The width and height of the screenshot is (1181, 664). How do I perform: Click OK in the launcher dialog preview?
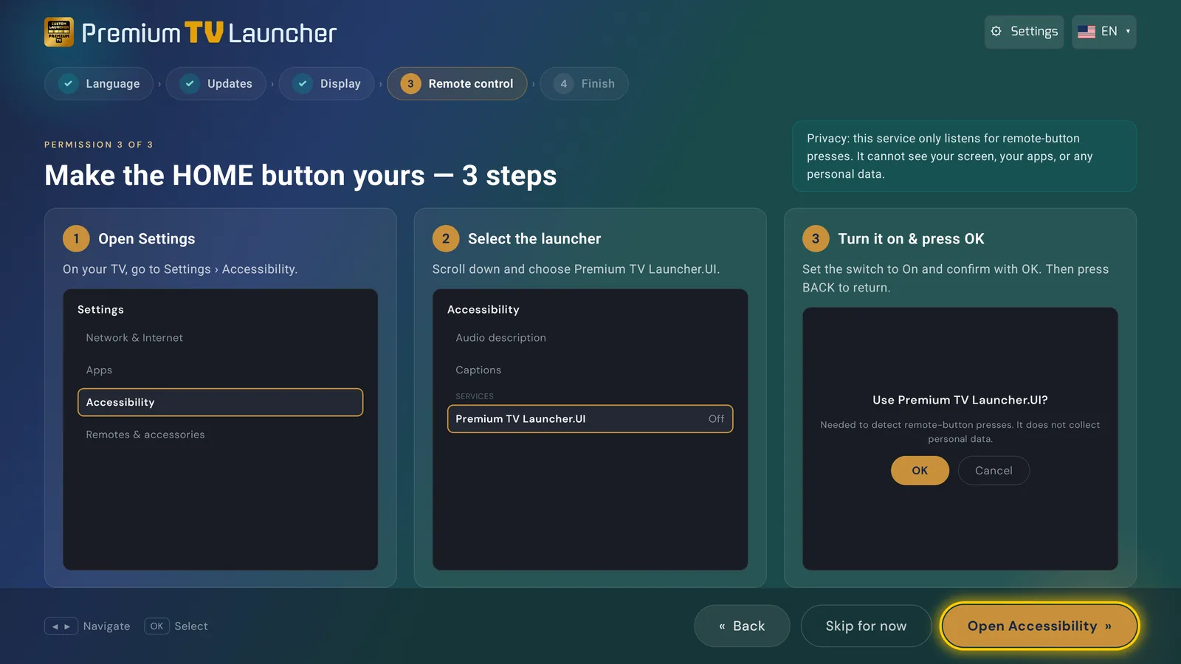click(x=920, y=471)
